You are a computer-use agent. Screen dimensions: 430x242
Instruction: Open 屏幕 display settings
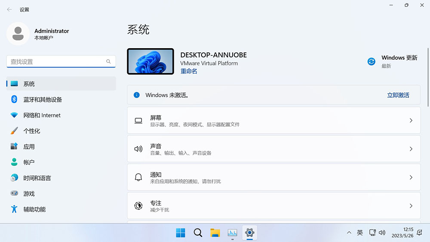pos(273,121)
